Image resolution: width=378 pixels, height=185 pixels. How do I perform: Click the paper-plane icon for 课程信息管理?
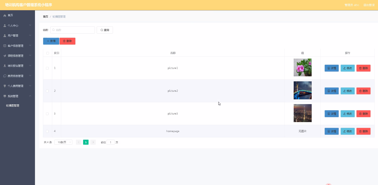(x=5, y=55)
